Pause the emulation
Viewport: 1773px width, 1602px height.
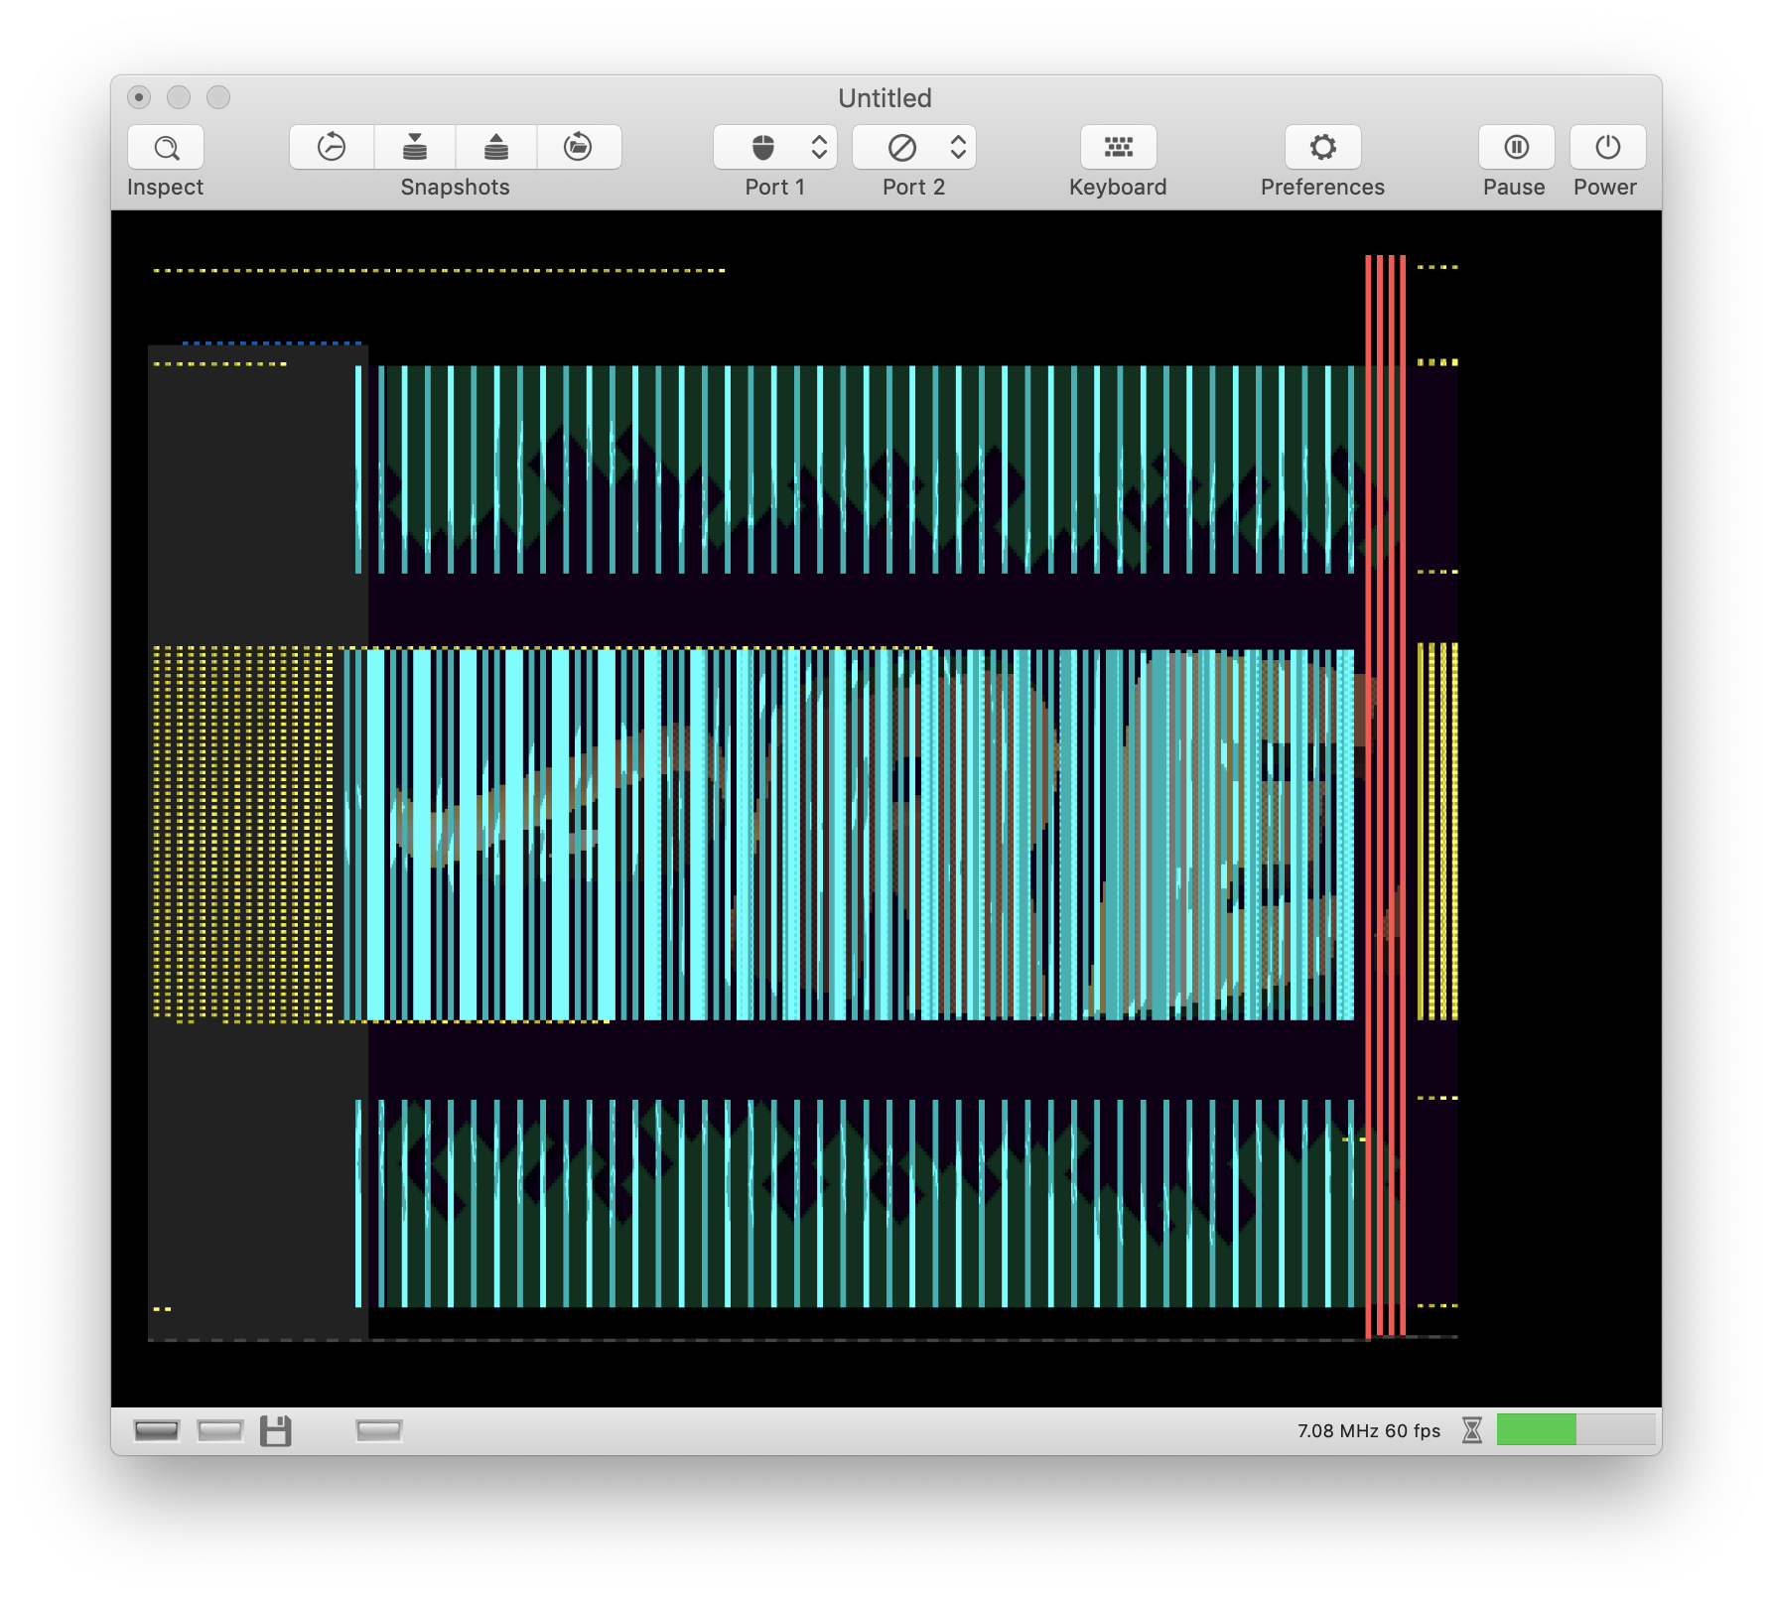pyautogui.click(x=1517, y=148)
